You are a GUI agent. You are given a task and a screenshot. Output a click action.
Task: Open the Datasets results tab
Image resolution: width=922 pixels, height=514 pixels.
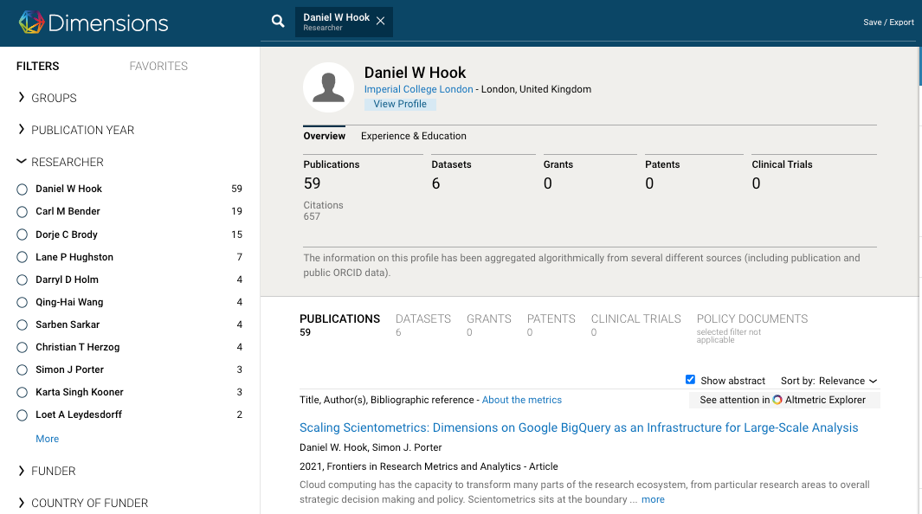[x=422, y=319]
